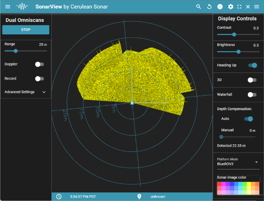The height and width of the screenshot is (201, 264).
Task: Open the left hamburger menu
Action: pyautogui.click(x=8, y=6)
